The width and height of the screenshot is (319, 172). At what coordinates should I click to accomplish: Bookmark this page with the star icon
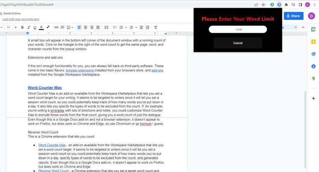click(263, 5)
